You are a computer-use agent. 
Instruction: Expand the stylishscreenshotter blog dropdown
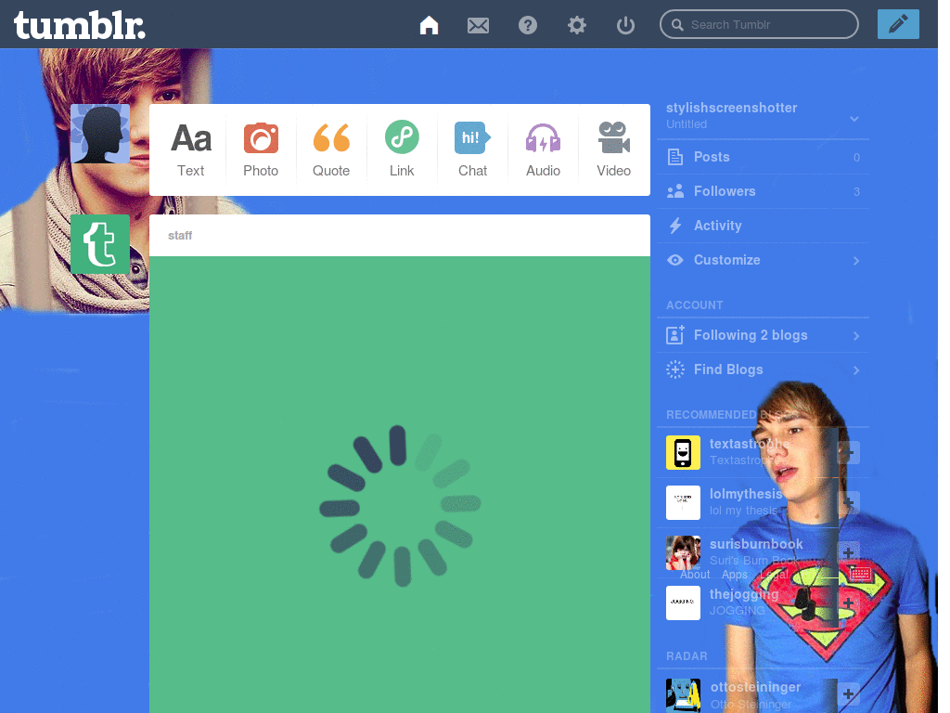pyautogui.click(x=854, y=118)
